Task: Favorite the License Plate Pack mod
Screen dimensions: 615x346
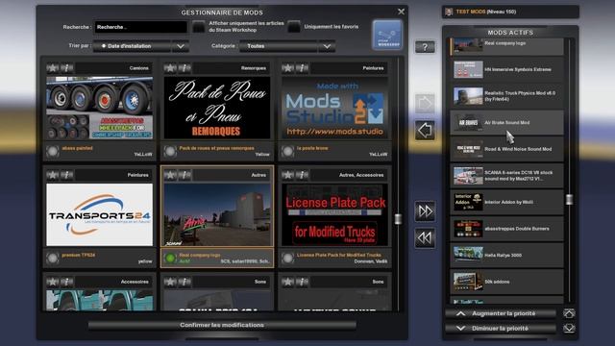Action: (288, 175)
